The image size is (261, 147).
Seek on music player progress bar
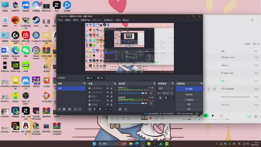pyautogui.click(x=206, y=119)
